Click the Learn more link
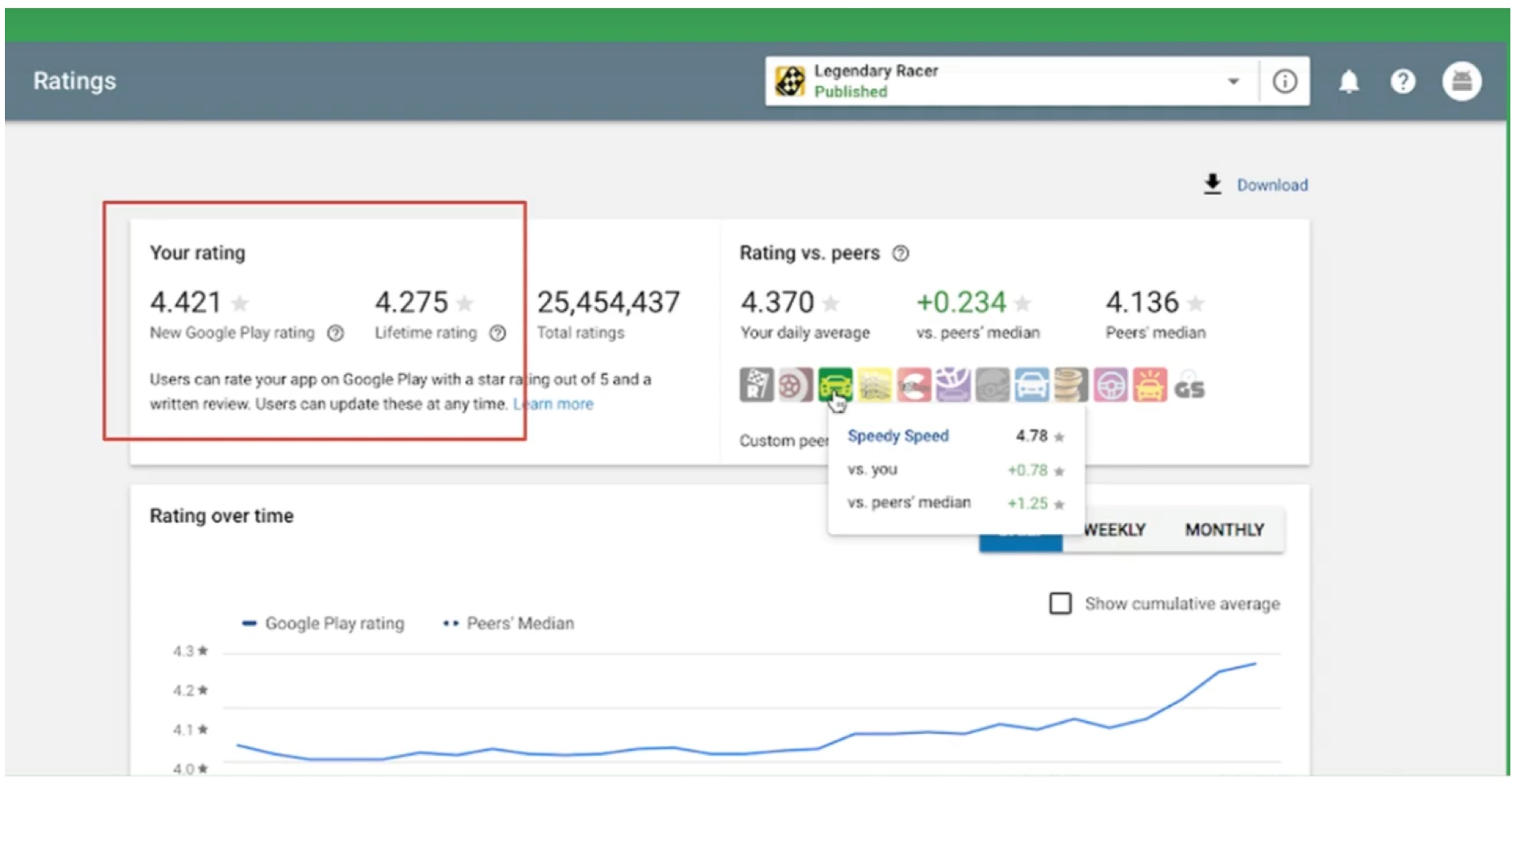Viewport: 1515px width, 849px height. 554,404
